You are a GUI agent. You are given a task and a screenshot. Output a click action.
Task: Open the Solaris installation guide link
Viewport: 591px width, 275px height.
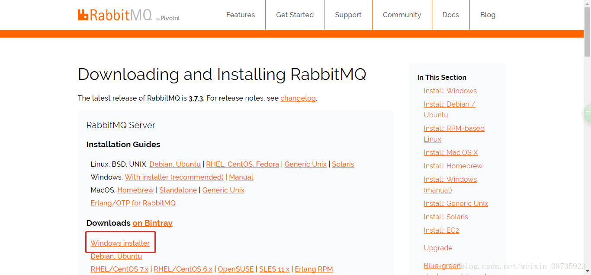click(x=343, y=164)
